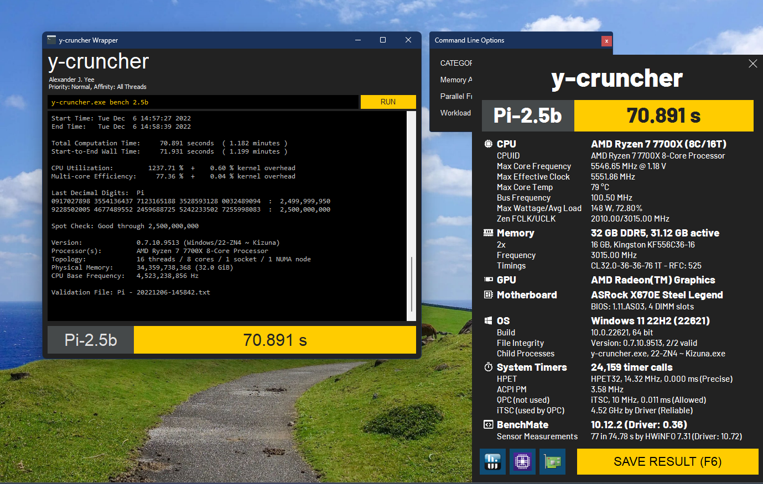763x484 pixels.
Task: Click the AMD Ryzen 7 7700X (8C/16T) heading
Action: (658, 144)
